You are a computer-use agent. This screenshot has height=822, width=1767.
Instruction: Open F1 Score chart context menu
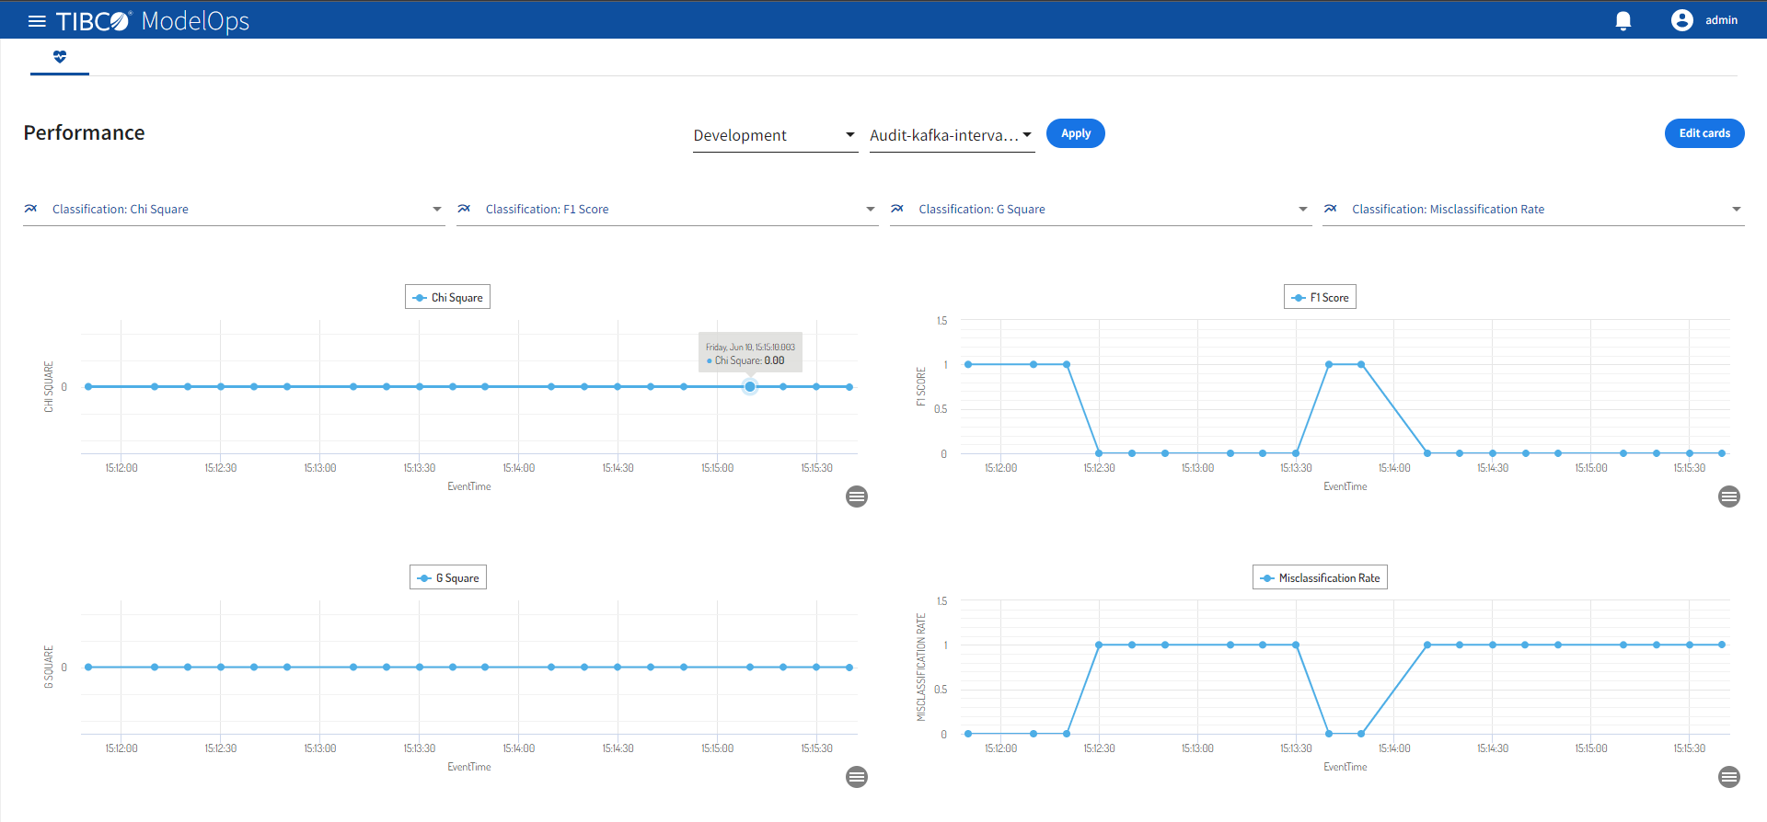click(1729, 497)
